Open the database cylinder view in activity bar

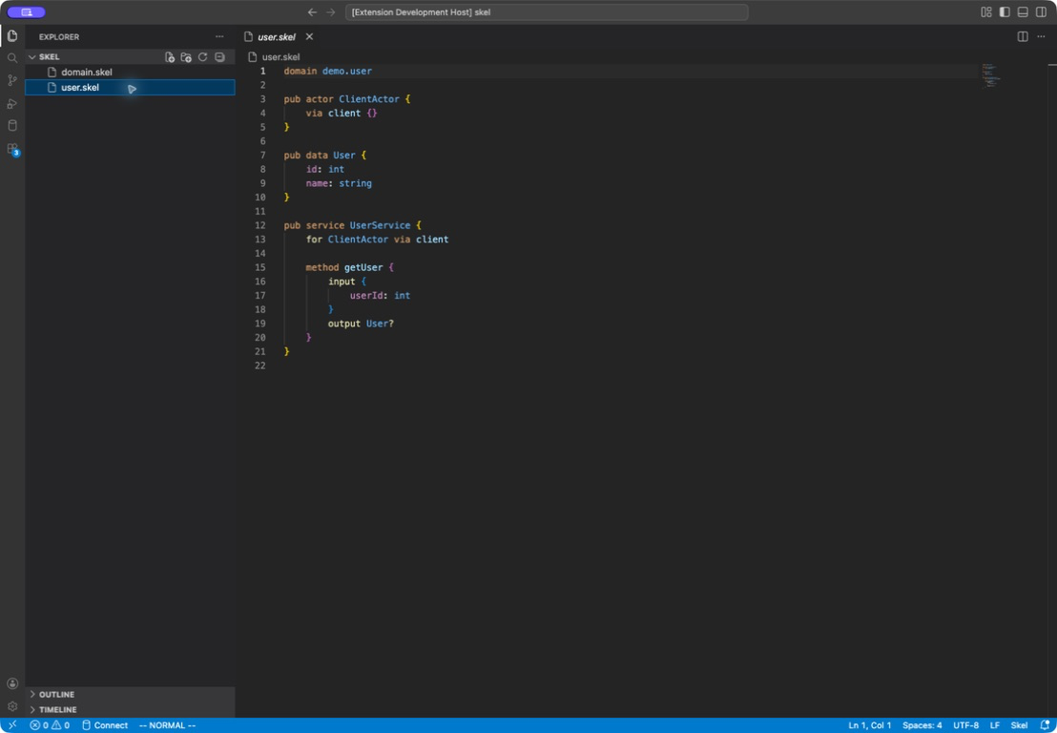tap(12, 125)
